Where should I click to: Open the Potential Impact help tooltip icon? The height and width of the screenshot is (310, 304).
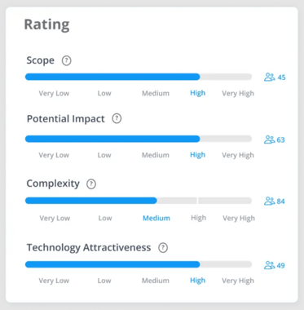[117, 118]
